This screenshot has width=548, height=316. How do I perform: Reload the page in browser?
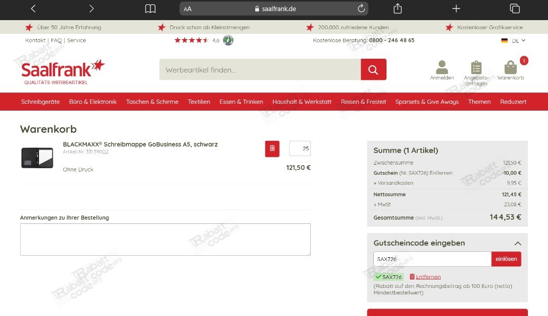(x=361, y=8)
